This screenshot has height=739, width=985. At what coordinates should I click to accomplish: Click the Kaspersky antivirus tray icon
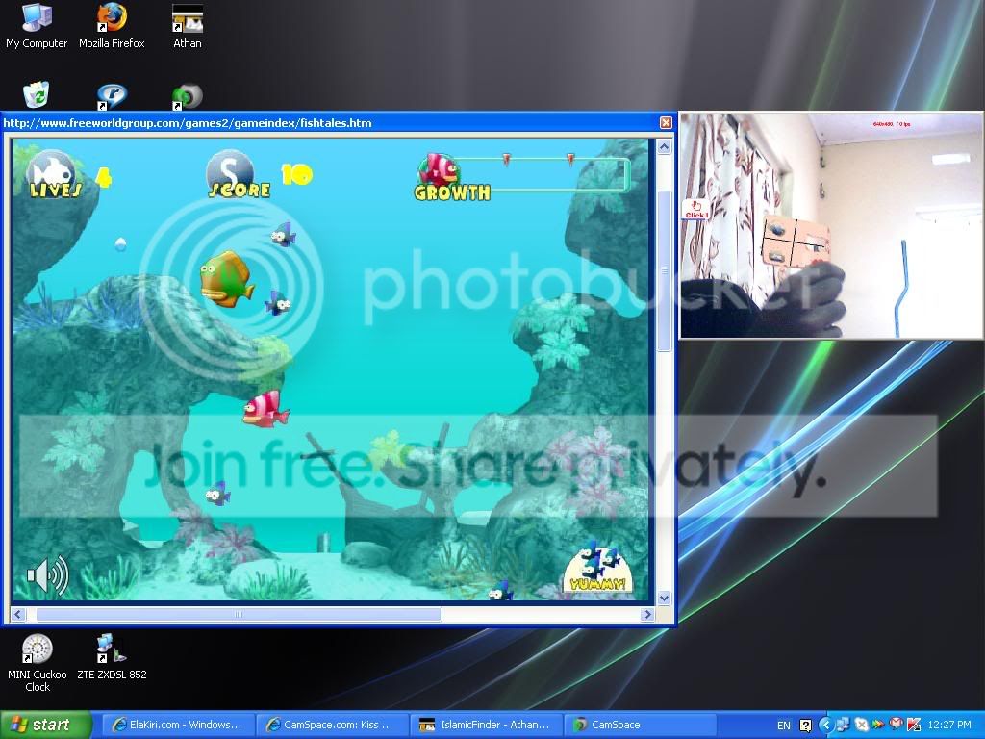click(914, 725)
